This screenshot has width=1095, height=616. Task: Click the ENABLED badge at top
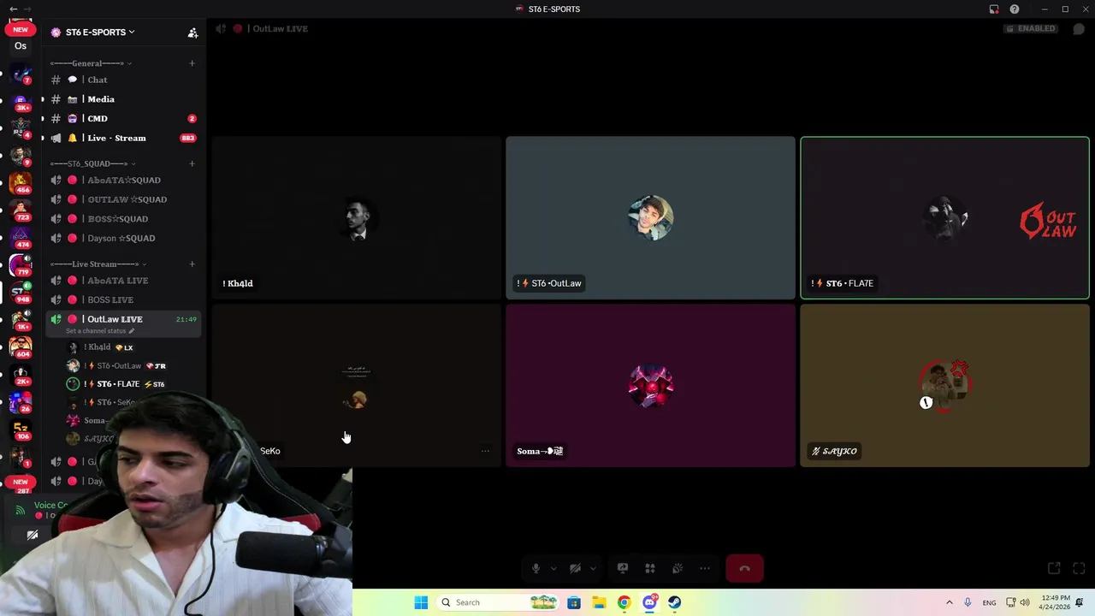[x=1031, y=28]
